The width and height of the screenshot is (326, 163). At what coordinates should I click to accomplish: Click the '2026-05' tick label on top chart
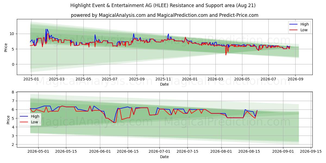click(x=242, y=79)
